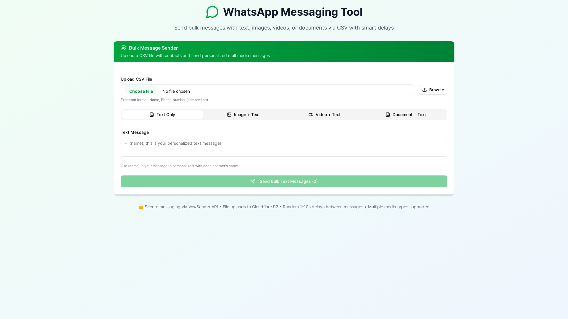Viewport: 568px width, 319px height.
Task: Focus the Text Message textarea
Action: pyautogui.click(x=284, y=147)
